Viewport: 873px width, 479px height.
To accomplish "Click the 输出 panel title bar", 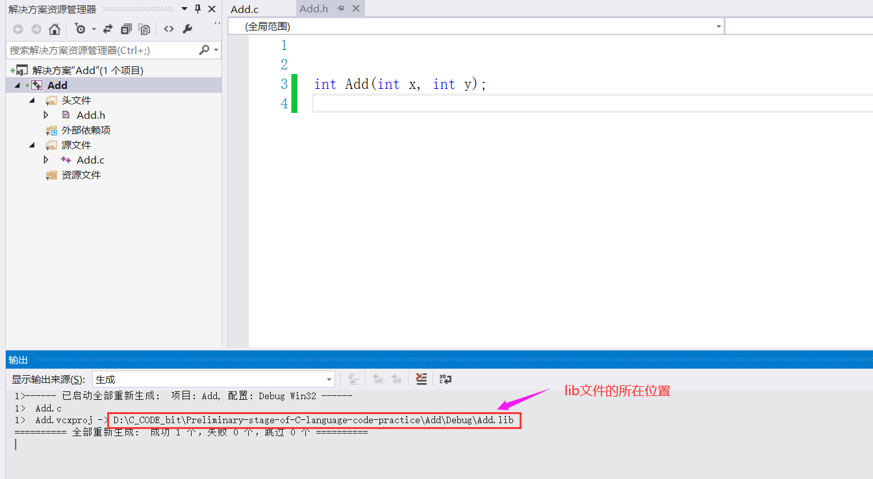I will [439, 360].
